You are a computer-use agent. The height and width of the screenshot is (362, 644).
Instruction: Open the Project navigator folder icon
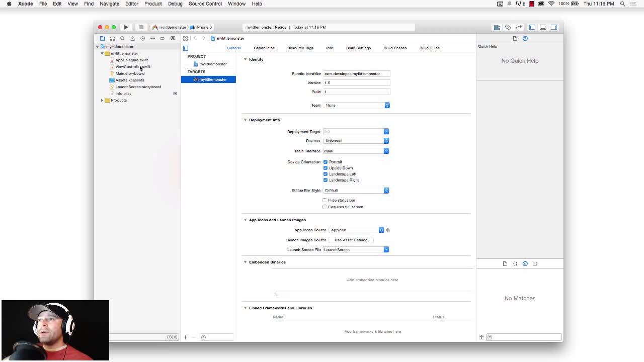click(x=103, y=38)
